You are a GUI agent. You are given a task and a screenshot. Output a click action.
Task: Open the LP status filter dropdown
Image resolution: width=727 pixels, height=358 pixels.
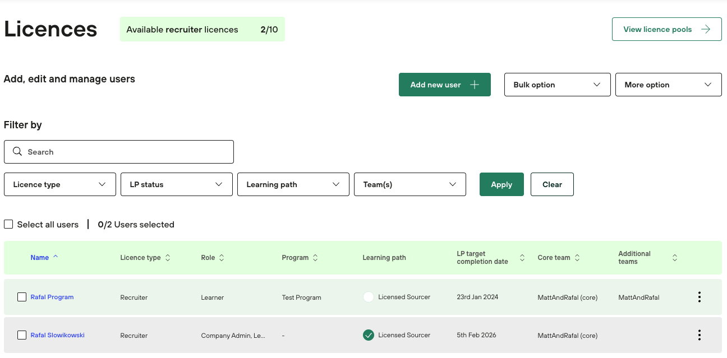[176, 184]
